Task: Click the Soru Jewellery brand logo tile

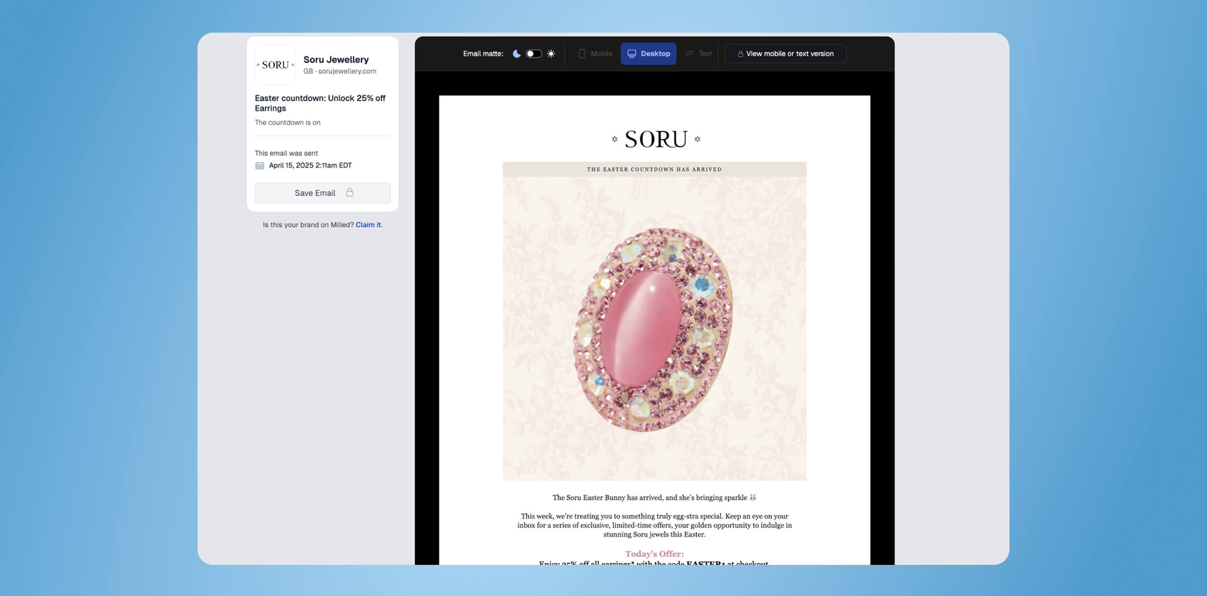Action: (275, 65)
